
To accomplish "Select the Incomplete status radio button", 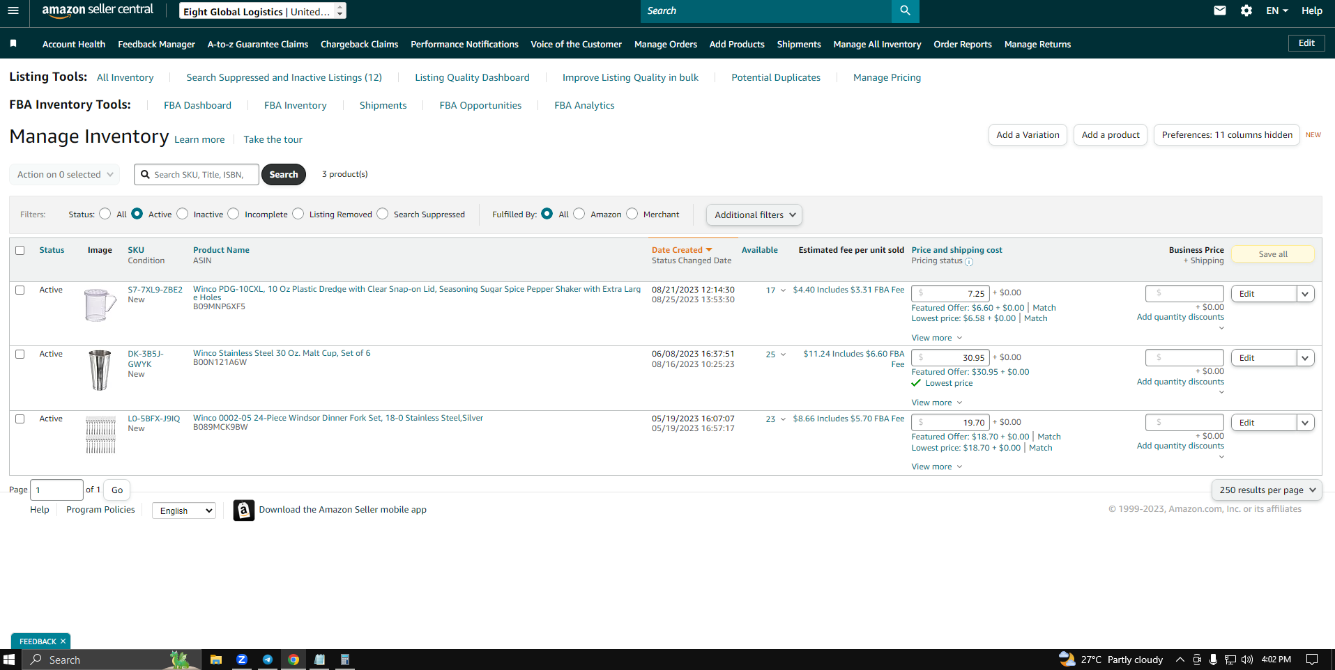I will tap(234, 214).
